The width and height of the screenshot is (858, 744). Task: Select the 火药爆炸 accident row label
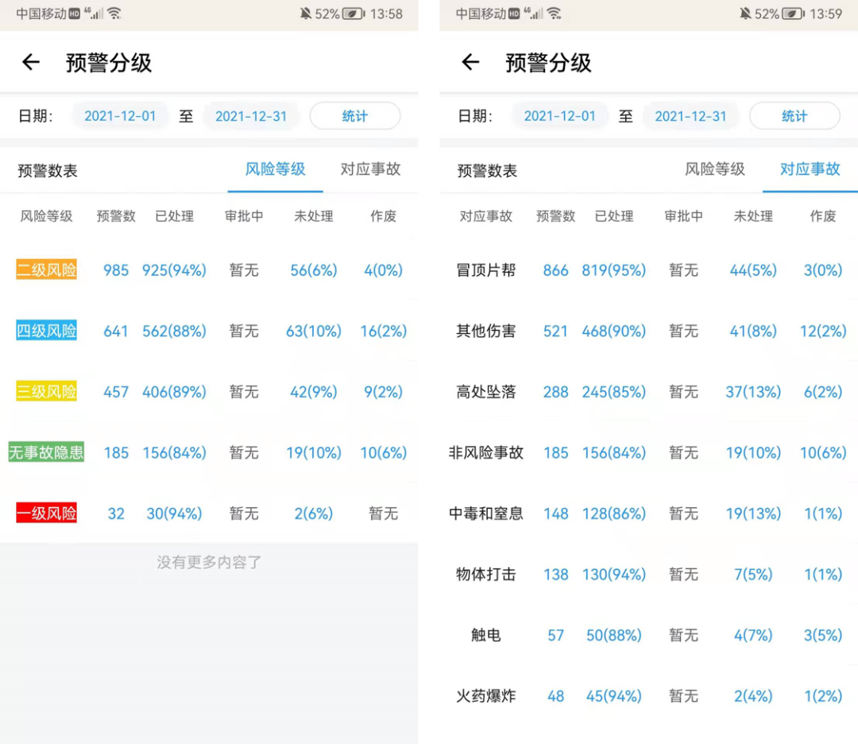485,696
